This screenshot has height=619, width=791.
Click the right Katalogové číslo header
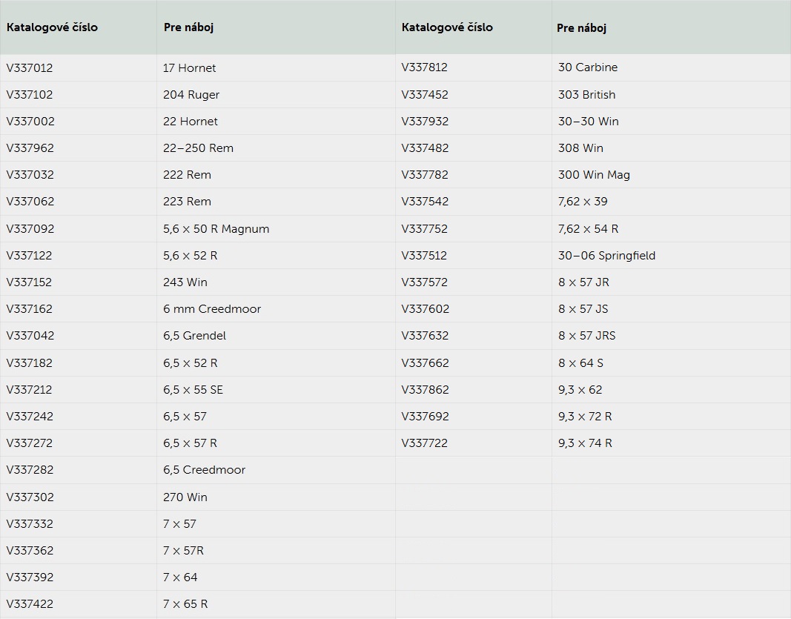tap(447, 27)
